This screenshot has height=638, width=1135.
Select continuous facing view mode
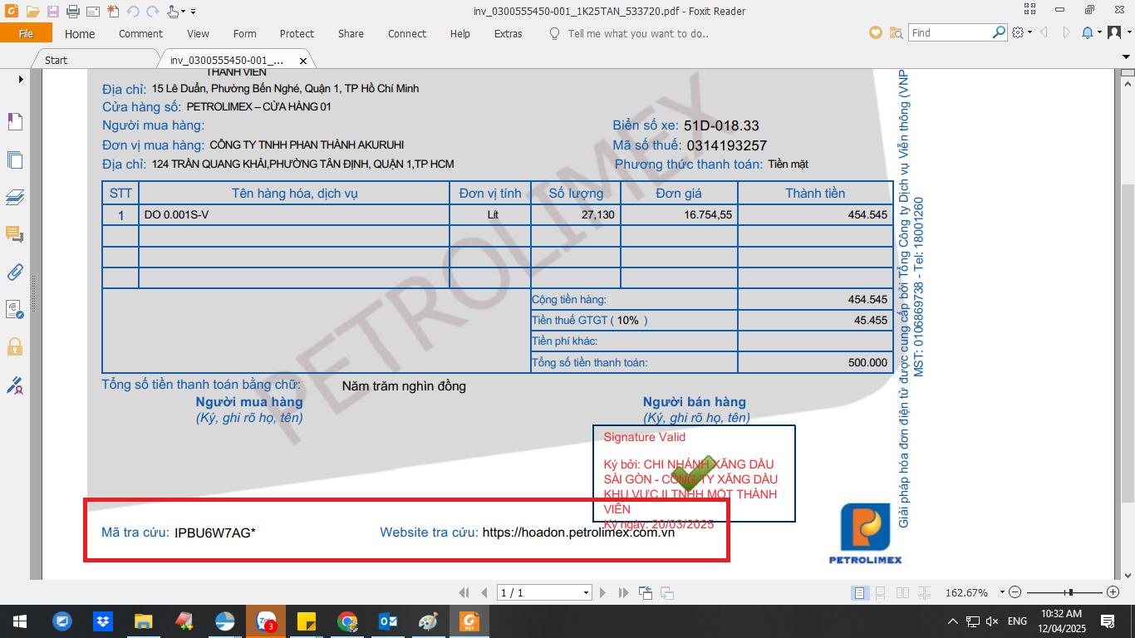coord(922,592)
